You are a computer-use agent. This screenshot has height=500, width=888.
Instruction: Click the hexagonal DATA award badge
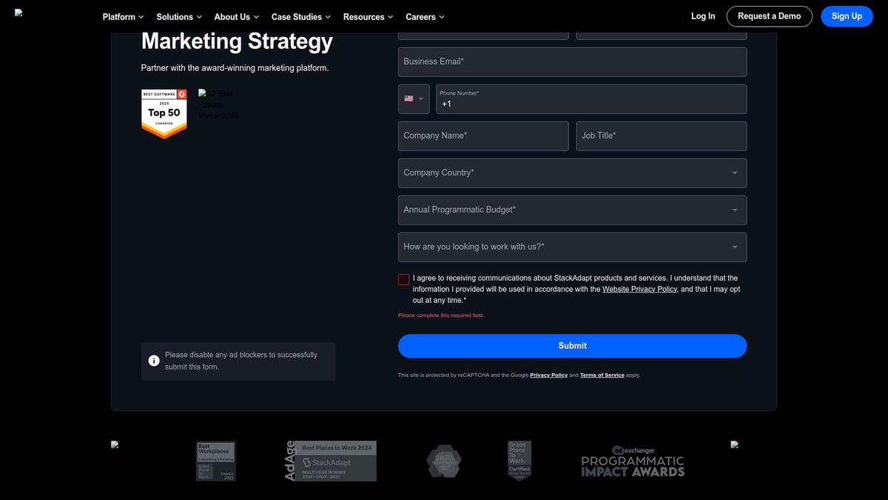(x=444, y=461)
